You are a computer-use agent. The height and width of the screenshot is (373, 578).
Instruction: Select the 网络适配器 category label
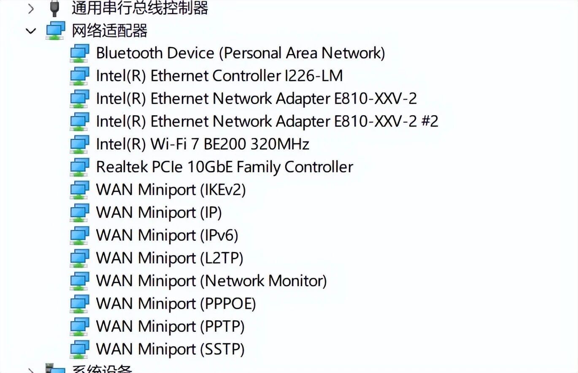coord(109,31)
